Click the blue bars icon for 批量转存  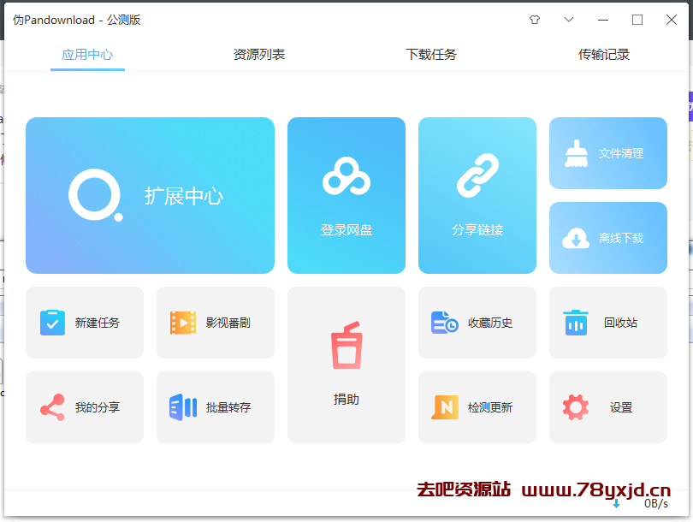[x=183, y=407]
